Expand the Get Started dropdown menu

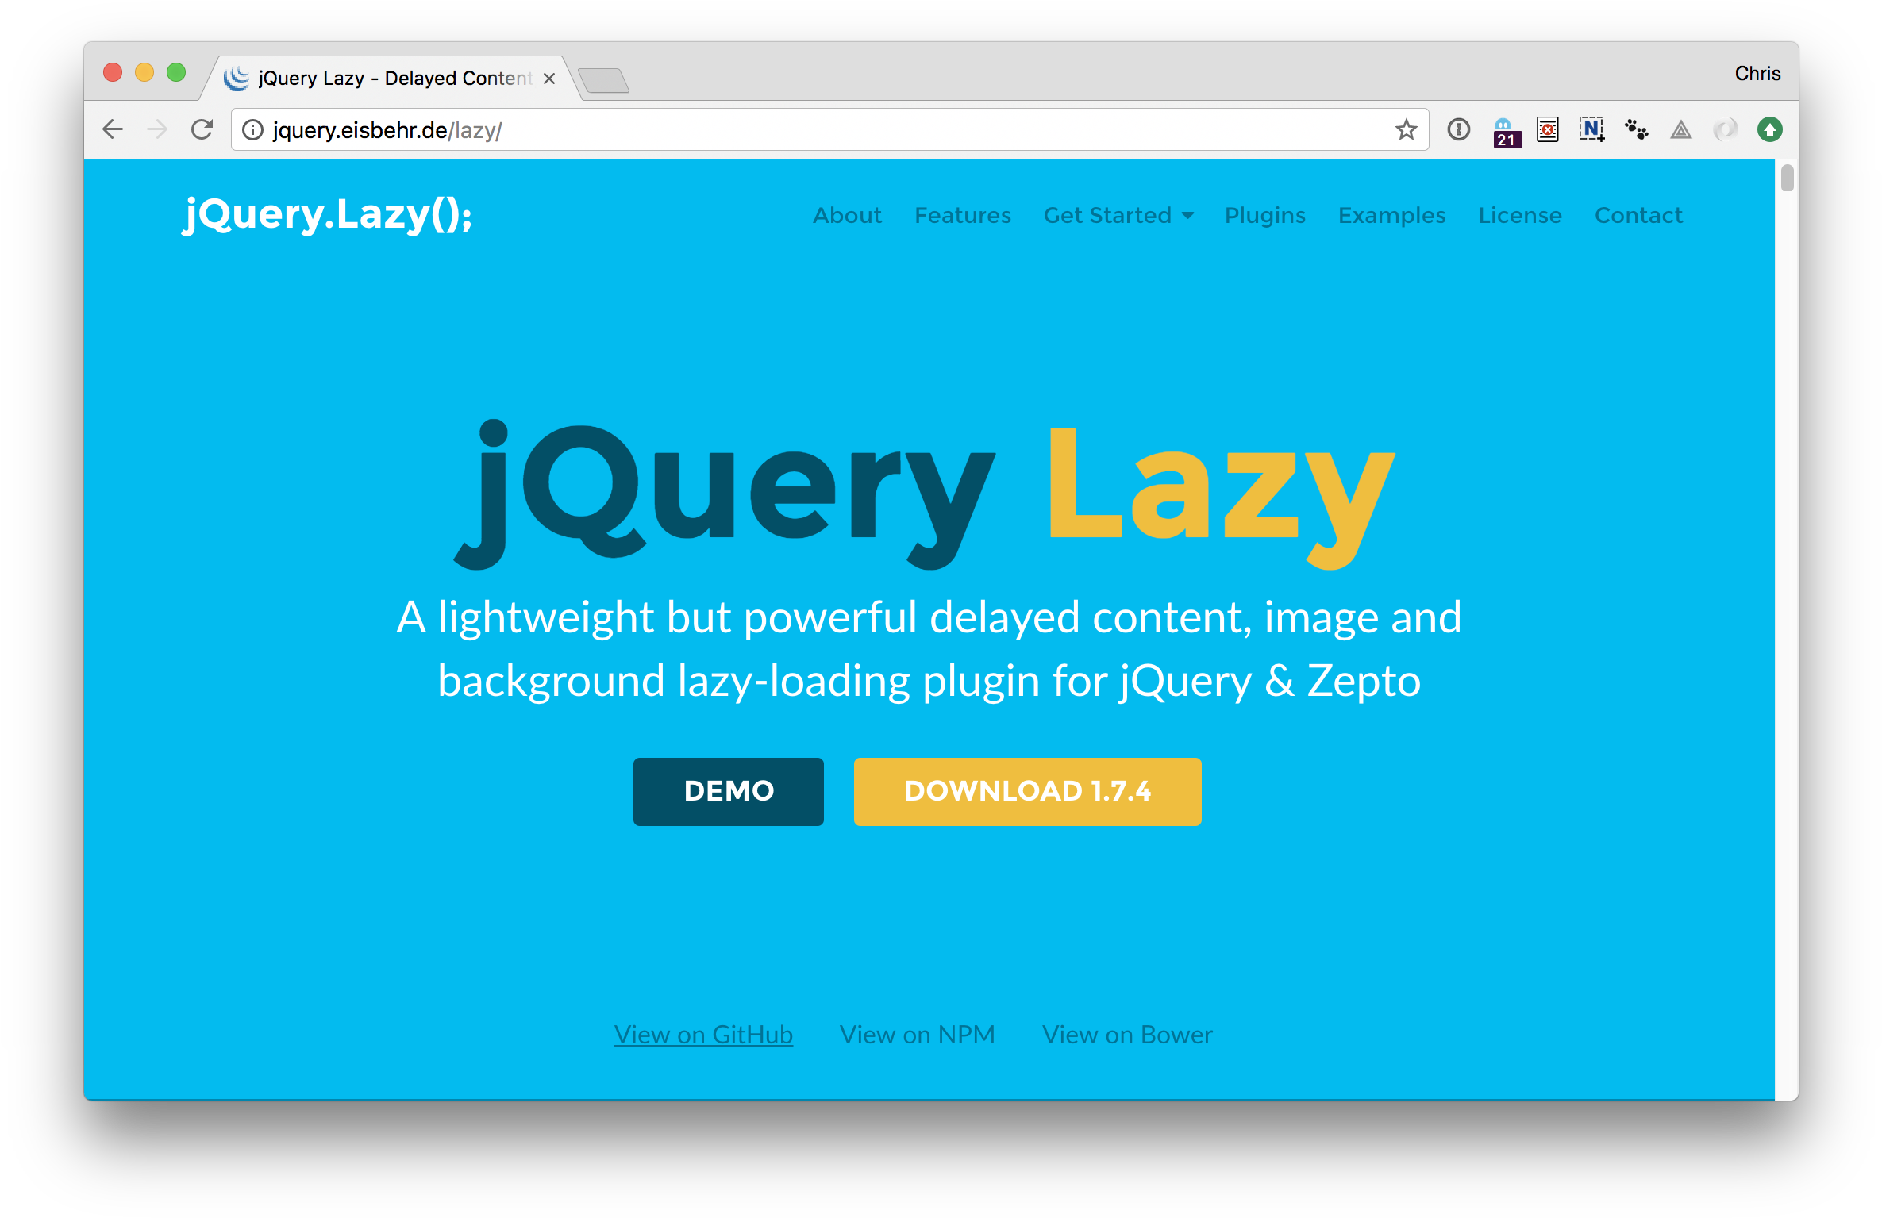point(1118,214)
